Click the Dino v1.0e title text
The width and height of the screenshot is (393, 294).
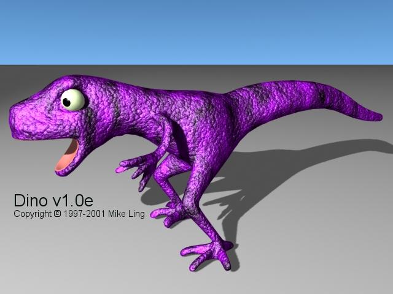[53, 200]
